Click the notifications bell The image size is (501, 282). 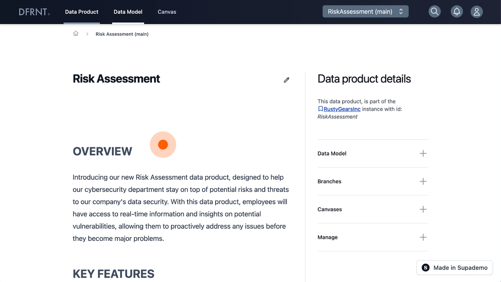click(457, 11)
